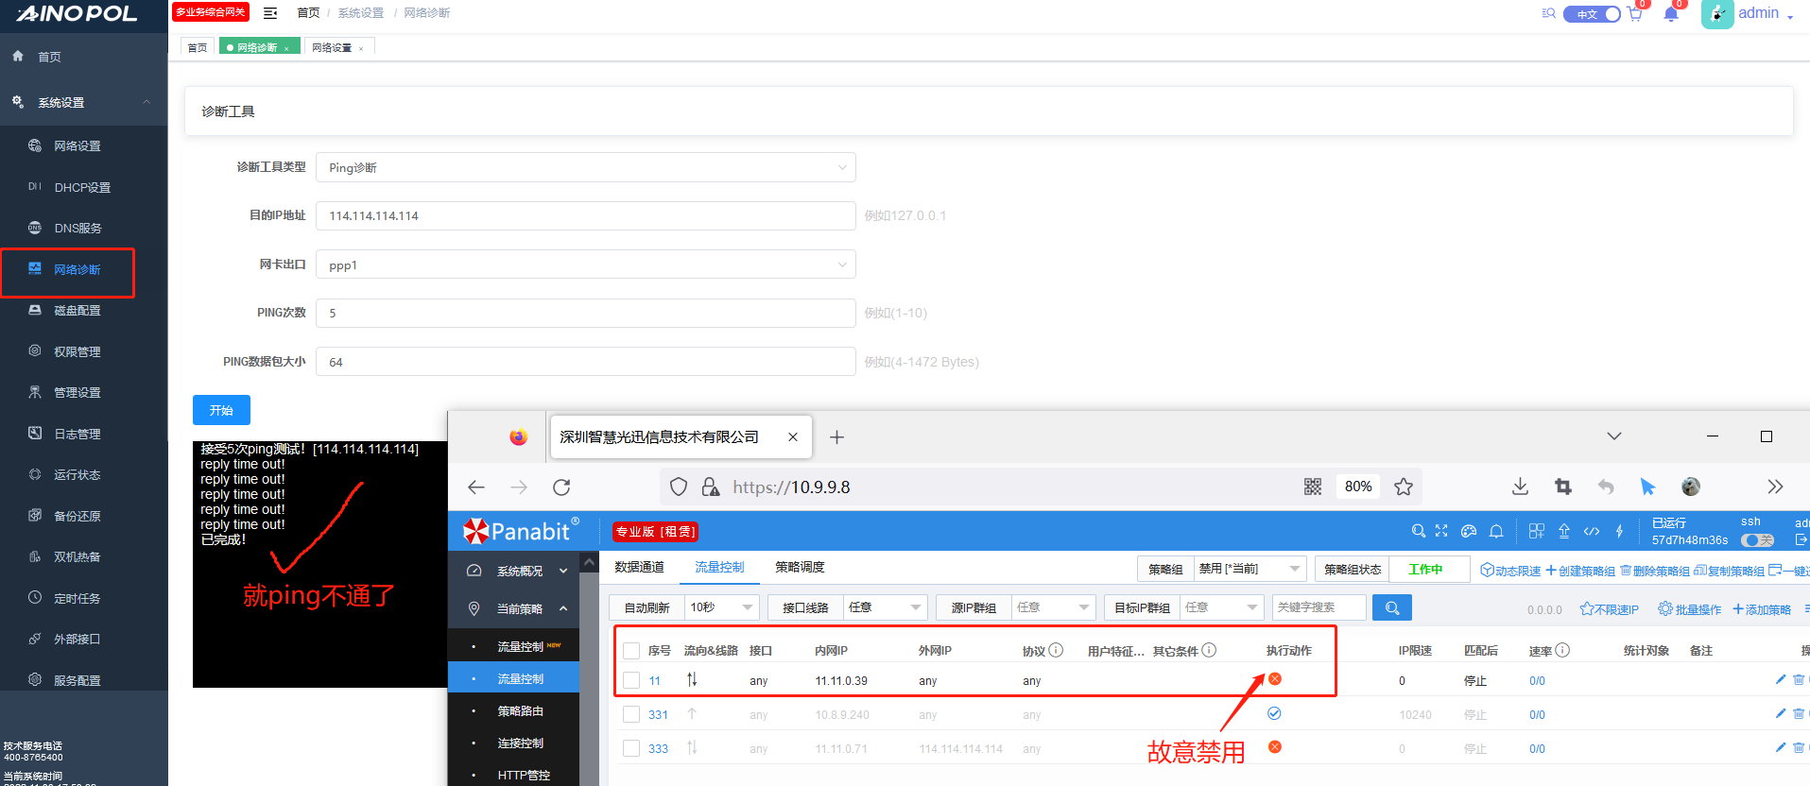Check the checkbox for rule 11

pos(631,680)
